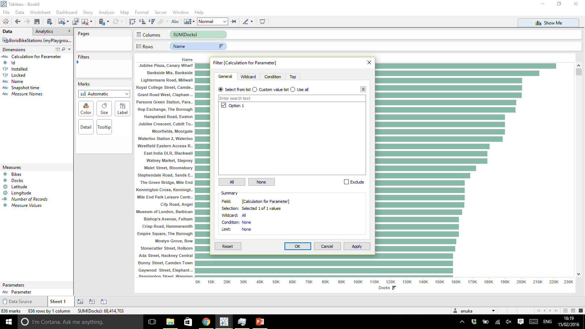This screenshot has height=329, width=585.
Task: Open the Analysis menu
Action: [106, 12]
